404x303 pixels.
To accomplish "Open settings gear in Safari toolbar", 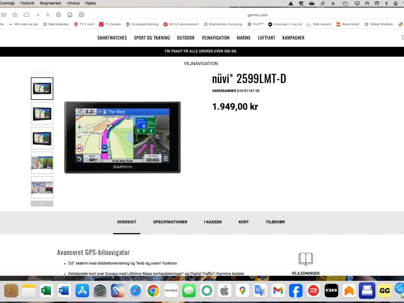I will click(59, 15).
